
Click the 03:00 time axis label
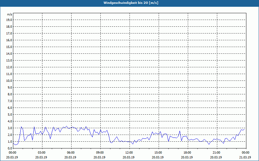coord(41,152)
